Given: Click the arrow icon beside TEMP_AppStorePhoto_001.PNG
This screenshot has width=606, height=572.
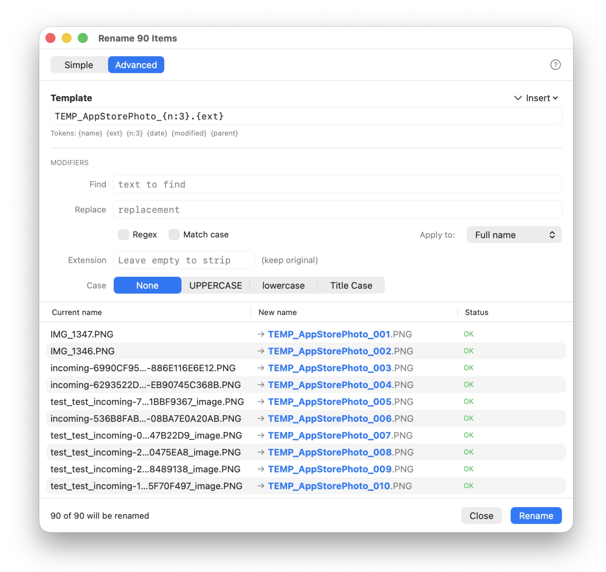Looking at the screenshot, I should [261, 334].
